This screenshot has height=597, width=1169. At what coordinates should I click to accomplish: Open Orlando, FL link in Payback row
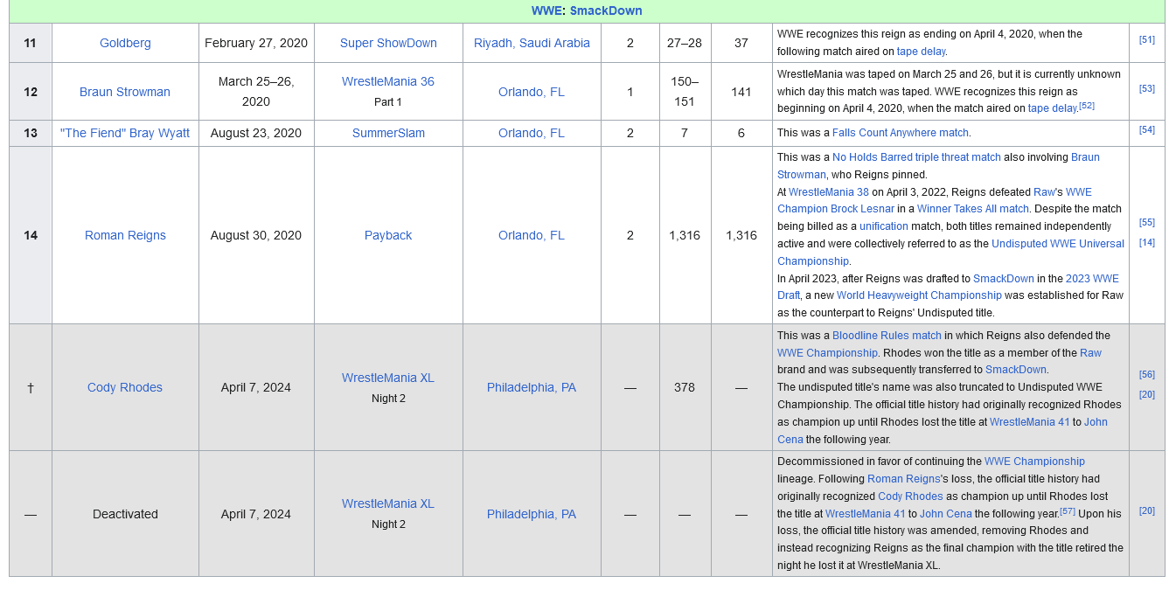[532, 235]
